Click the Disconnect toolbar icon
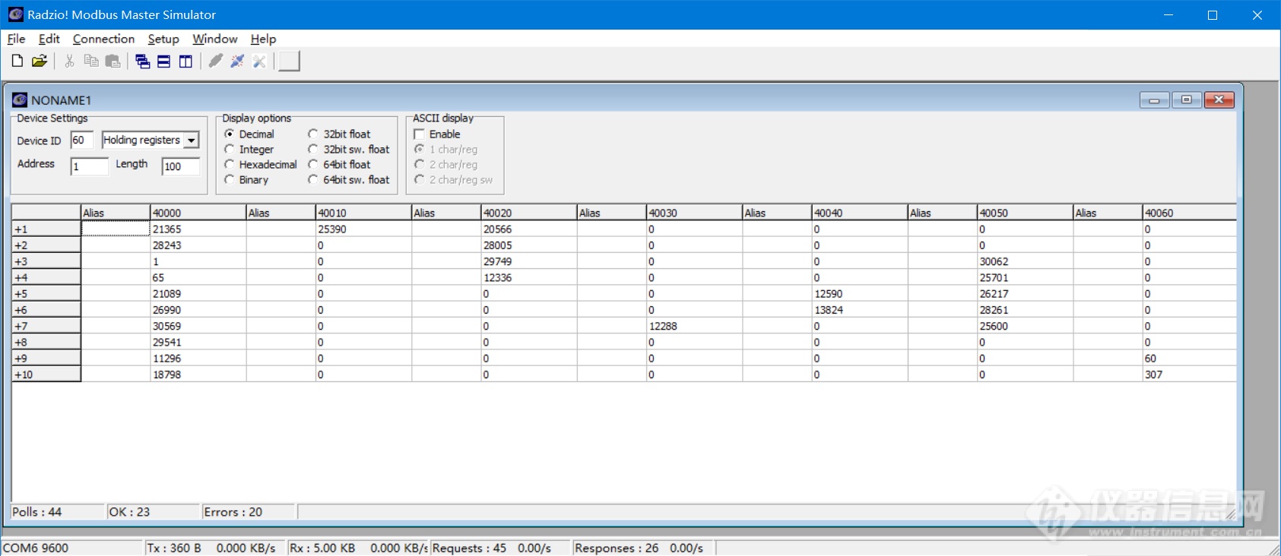This screenshot has width=1281, height=556. (x=237, y=62)
